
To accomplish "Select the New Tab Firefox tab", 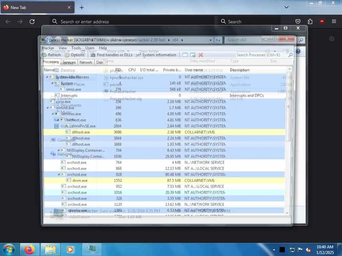I will (x=37, y=7).
